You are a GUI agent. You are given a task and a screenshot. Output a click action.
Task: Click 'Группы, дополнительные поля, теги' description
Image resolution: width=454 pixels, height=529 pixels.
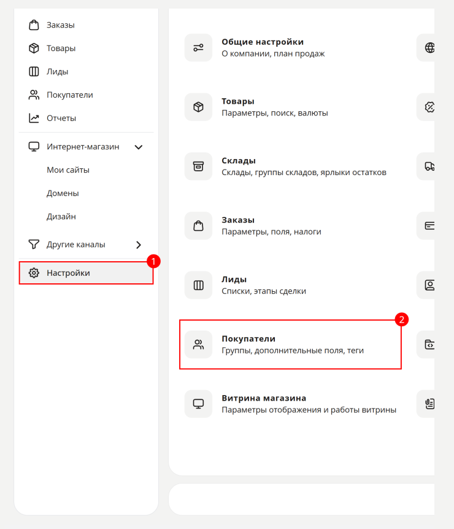click(x=293, y=351)
